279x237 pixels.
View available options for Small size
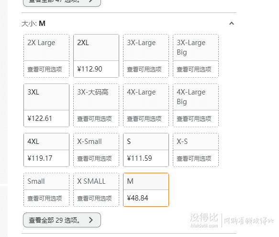(x=46, y=190)
